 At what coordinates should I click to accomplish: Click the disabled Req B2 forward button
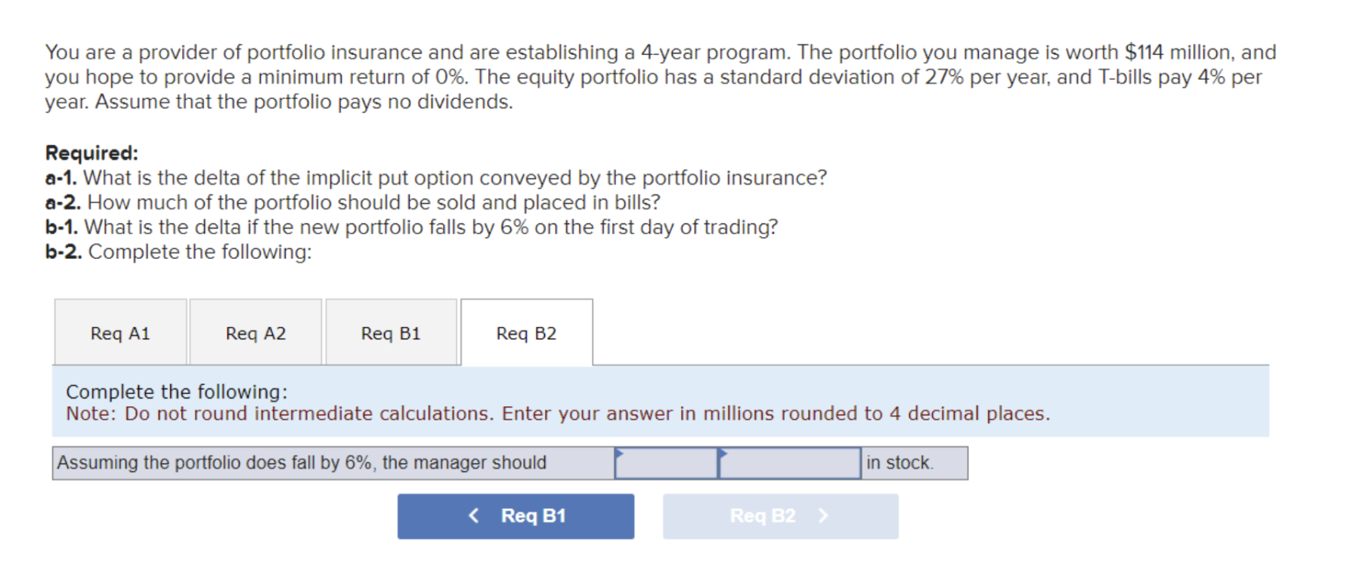pos(779,516)
